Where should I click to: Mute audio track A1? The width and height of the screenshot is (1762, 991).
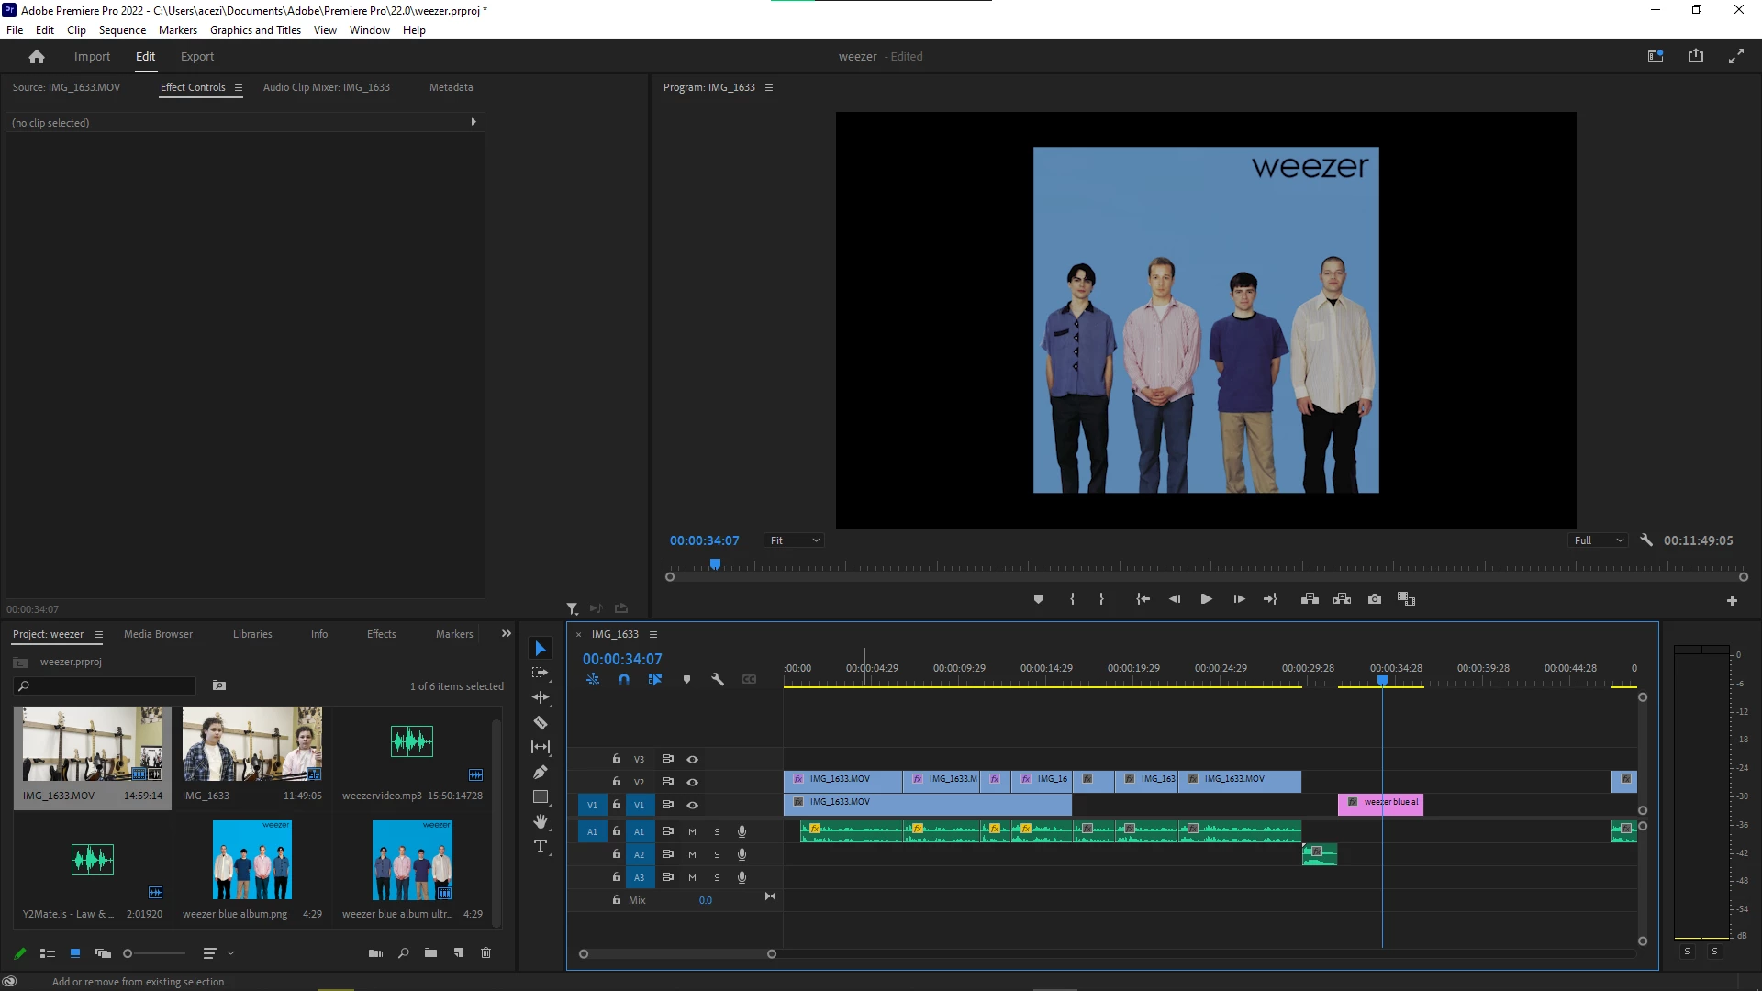point(692,831)
